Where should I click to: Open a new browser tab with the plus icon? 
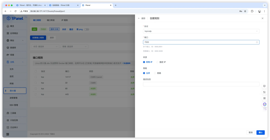115,5
